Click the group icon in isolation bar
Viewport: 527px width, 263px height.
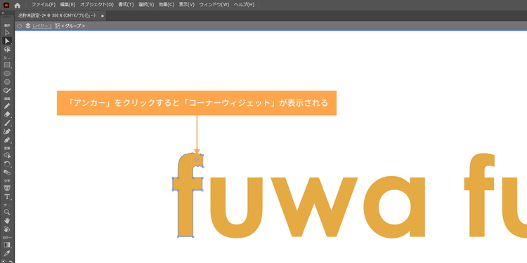coord(58,26)
